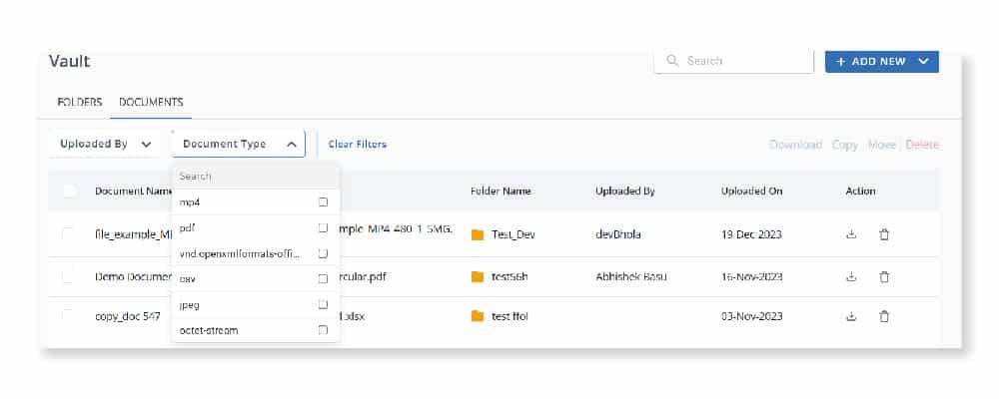Tick the mp4 document type checkbox
The height and width of the screenshot is (399, 999).
(x=323, y=202)
